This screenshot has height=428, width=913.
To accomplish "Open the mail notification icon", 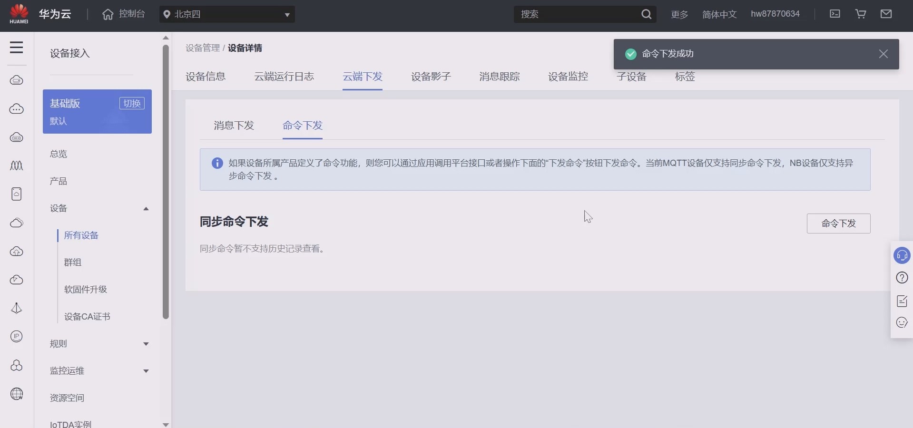I will pos(886,14).
